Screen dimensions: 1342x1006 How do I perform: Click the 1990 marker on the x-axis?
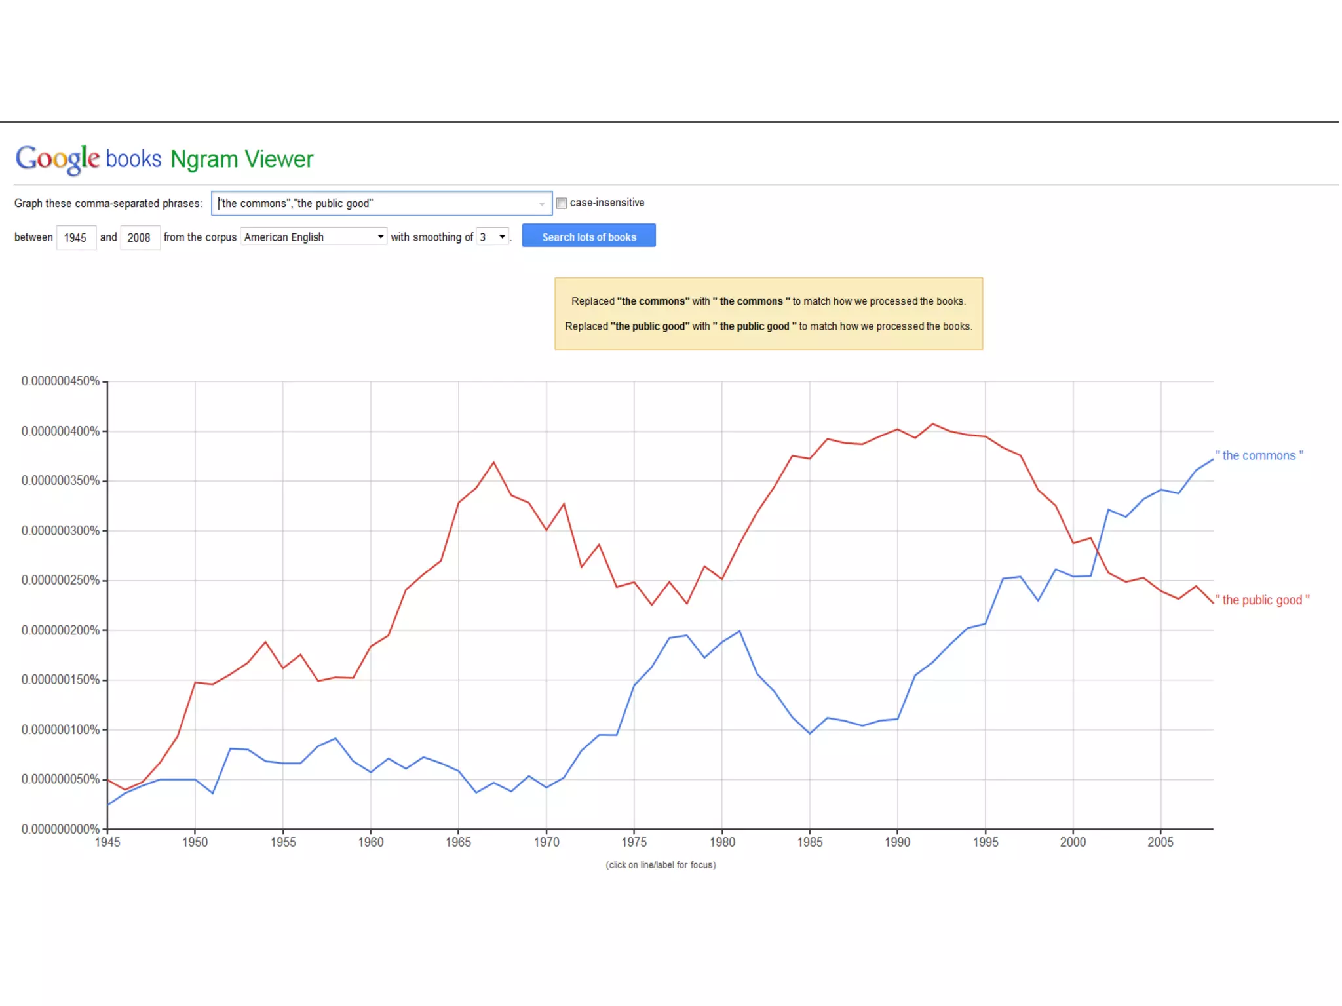point(897,842)
